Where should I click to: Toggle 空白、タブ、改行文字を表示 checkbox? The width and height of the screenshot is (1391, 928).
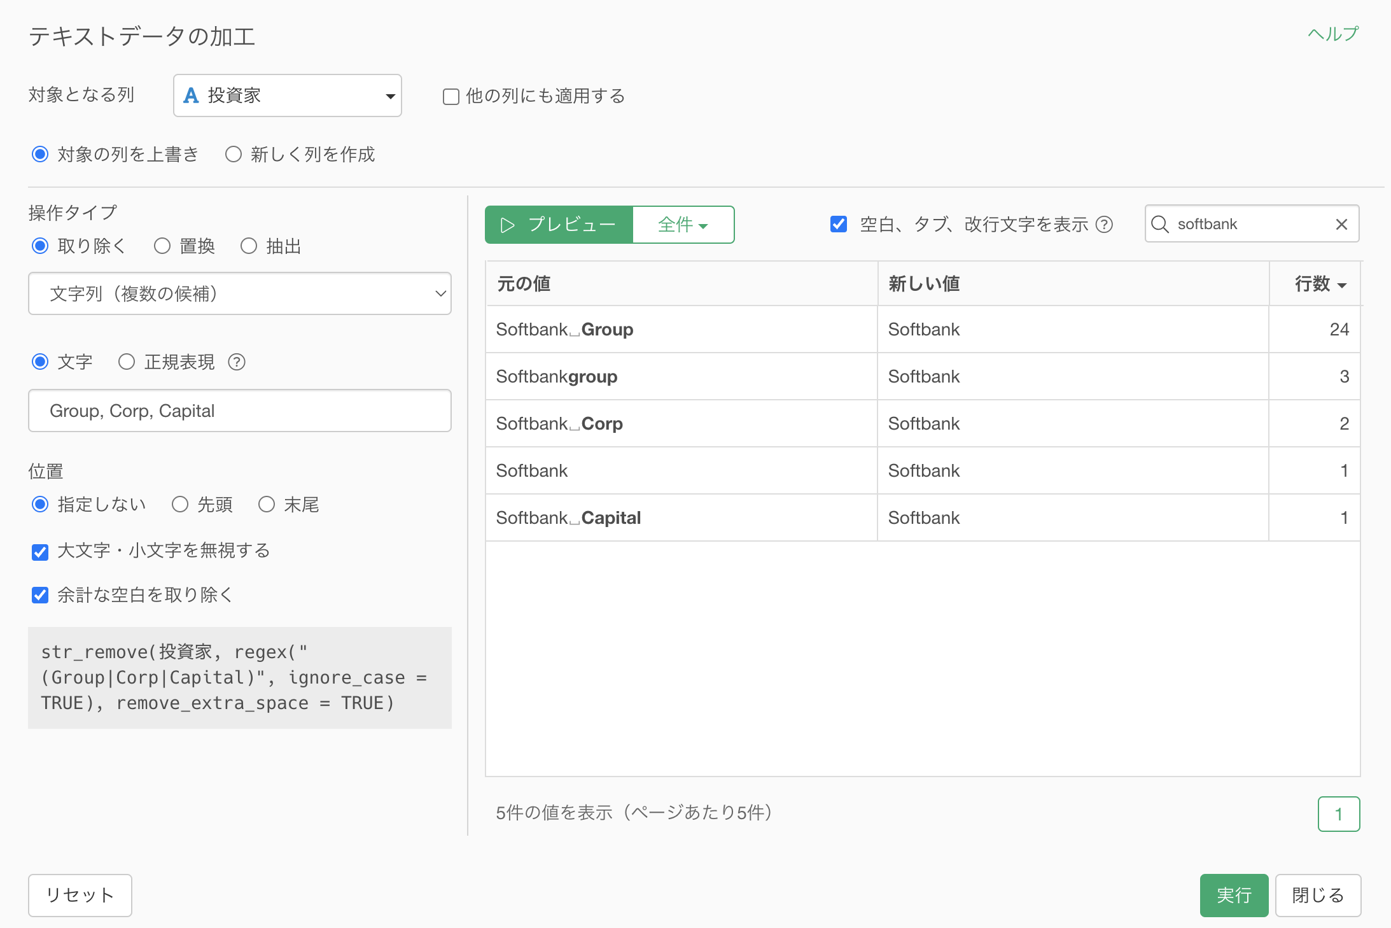(839, 224)
